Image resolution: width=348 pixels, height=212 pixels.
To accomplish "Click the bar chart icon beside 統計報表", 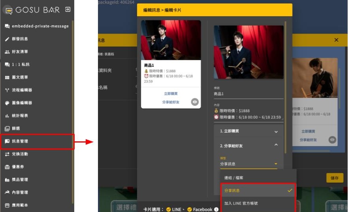I will [x=7, y=116].
